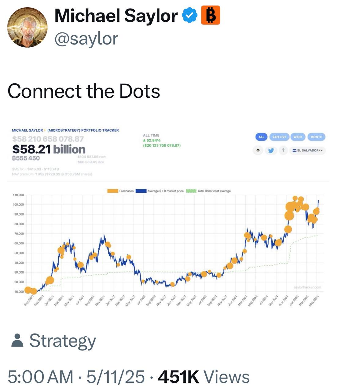The width and height of the screenshot is (337, 391).
Task: Toggle the green dollar cost average legend
Action: tap(191, 191)
